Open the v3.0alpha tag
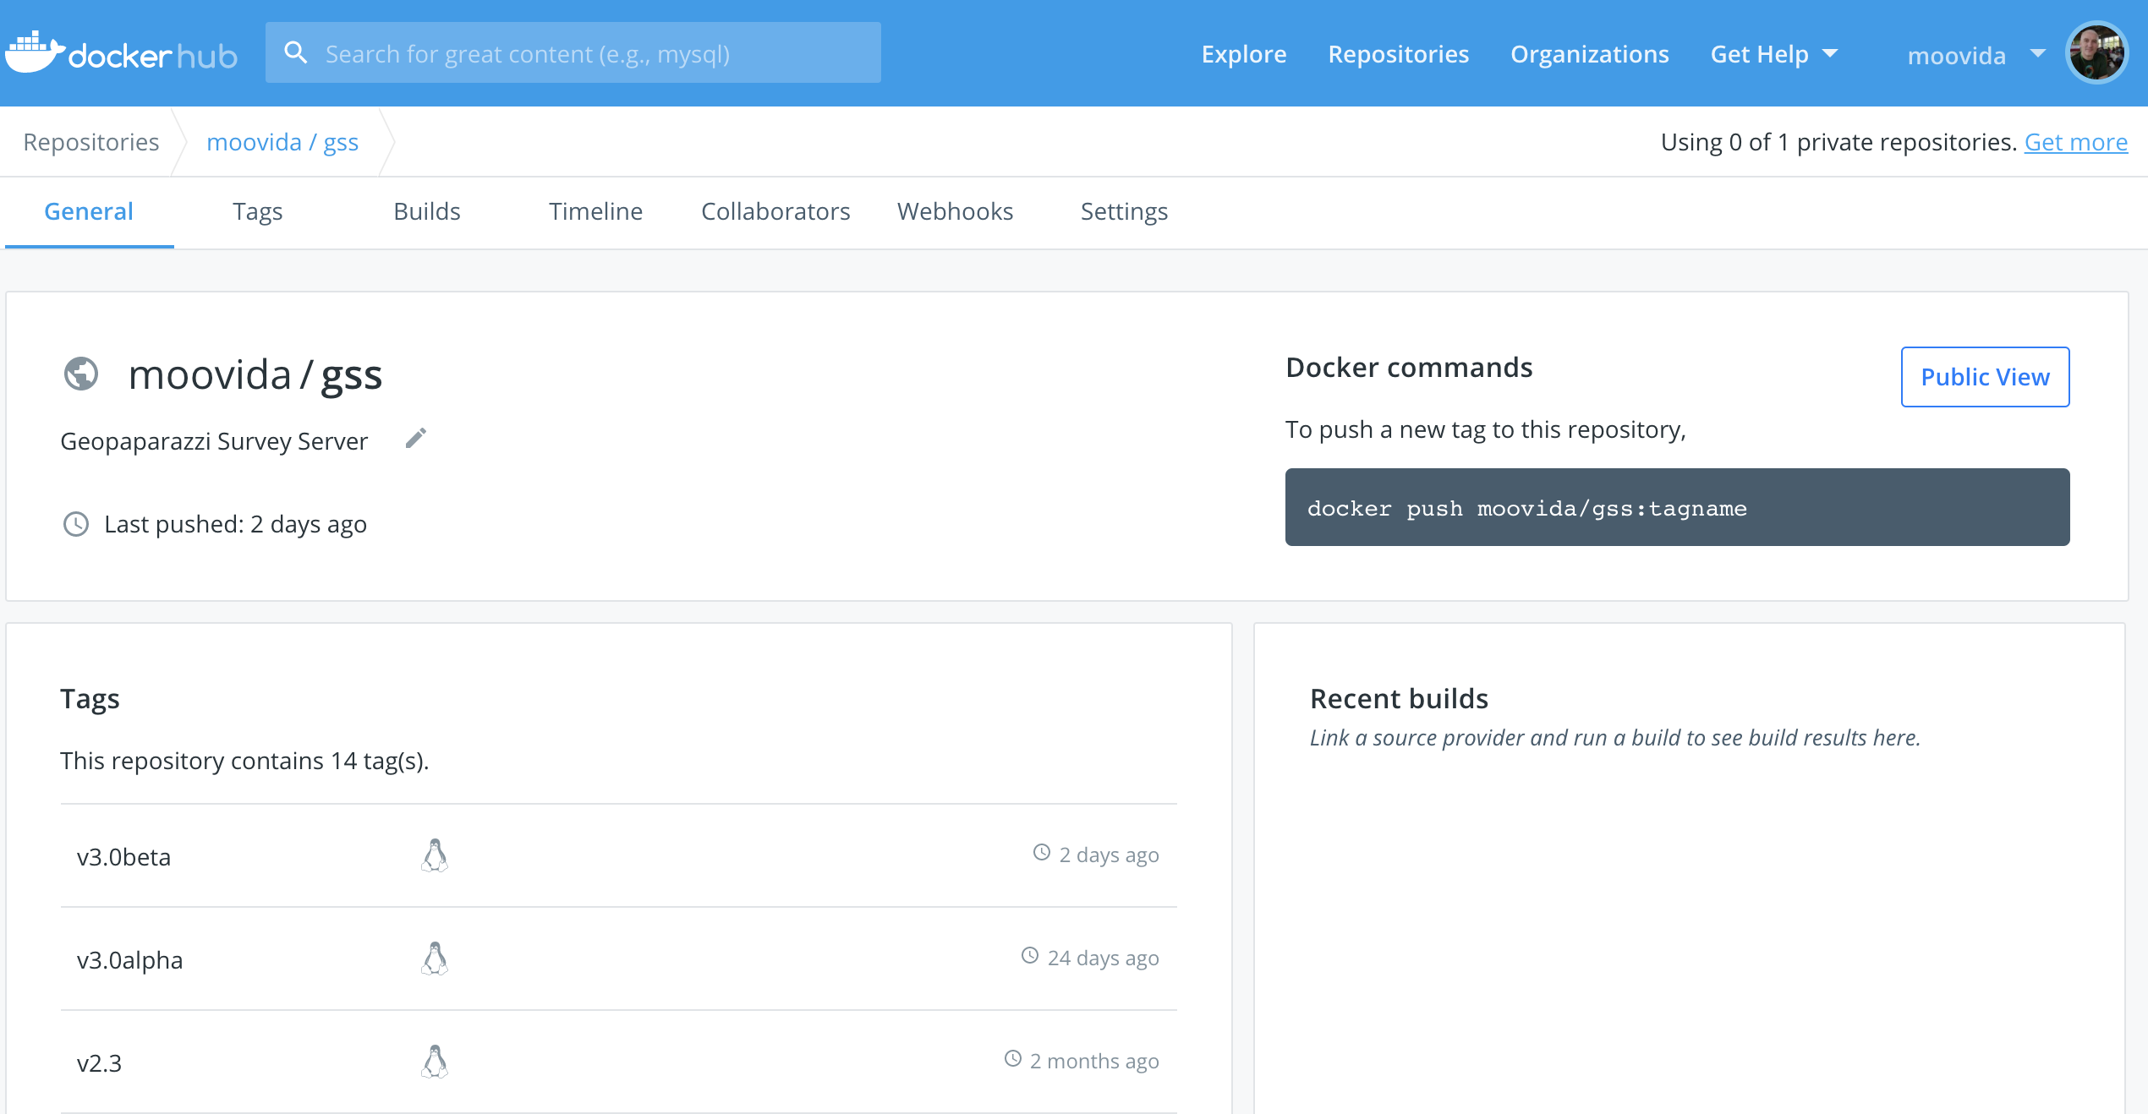The image size is (2148, 1114). 129,960
